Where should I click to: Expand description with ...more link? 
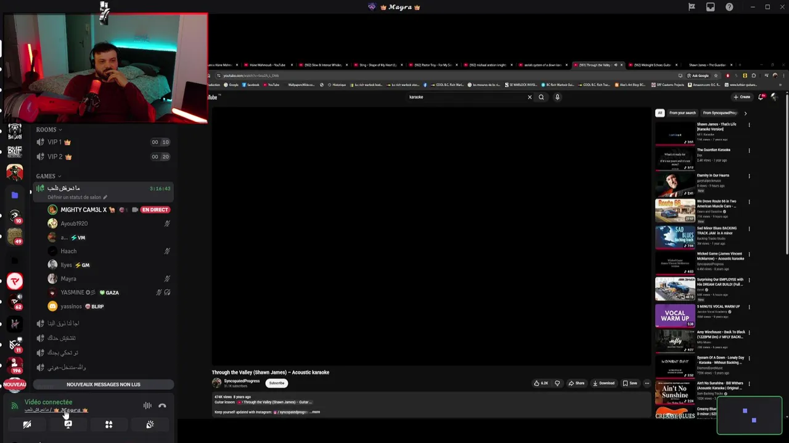[x=316, y=412]
